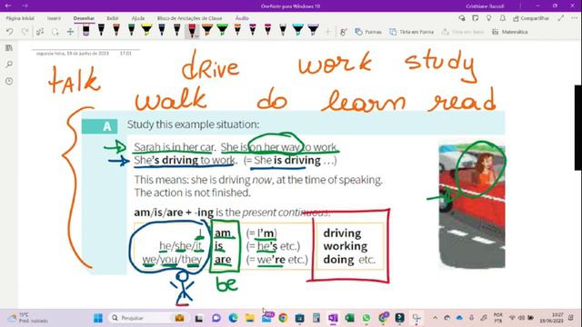Viewport: 582px width, 327px height.
Task: Open notifications bell
Action: click(x=502, y=18)
